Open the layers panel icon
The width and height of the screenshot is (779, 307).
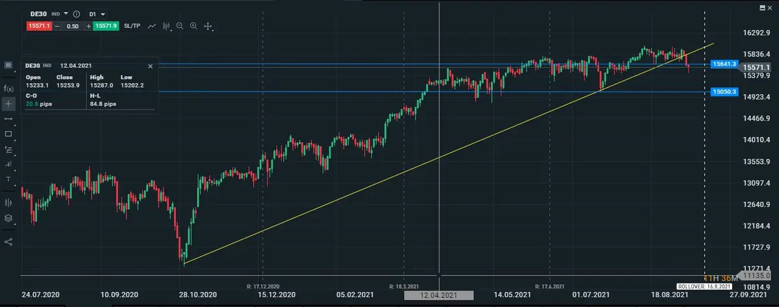click(x=8, y=218)
